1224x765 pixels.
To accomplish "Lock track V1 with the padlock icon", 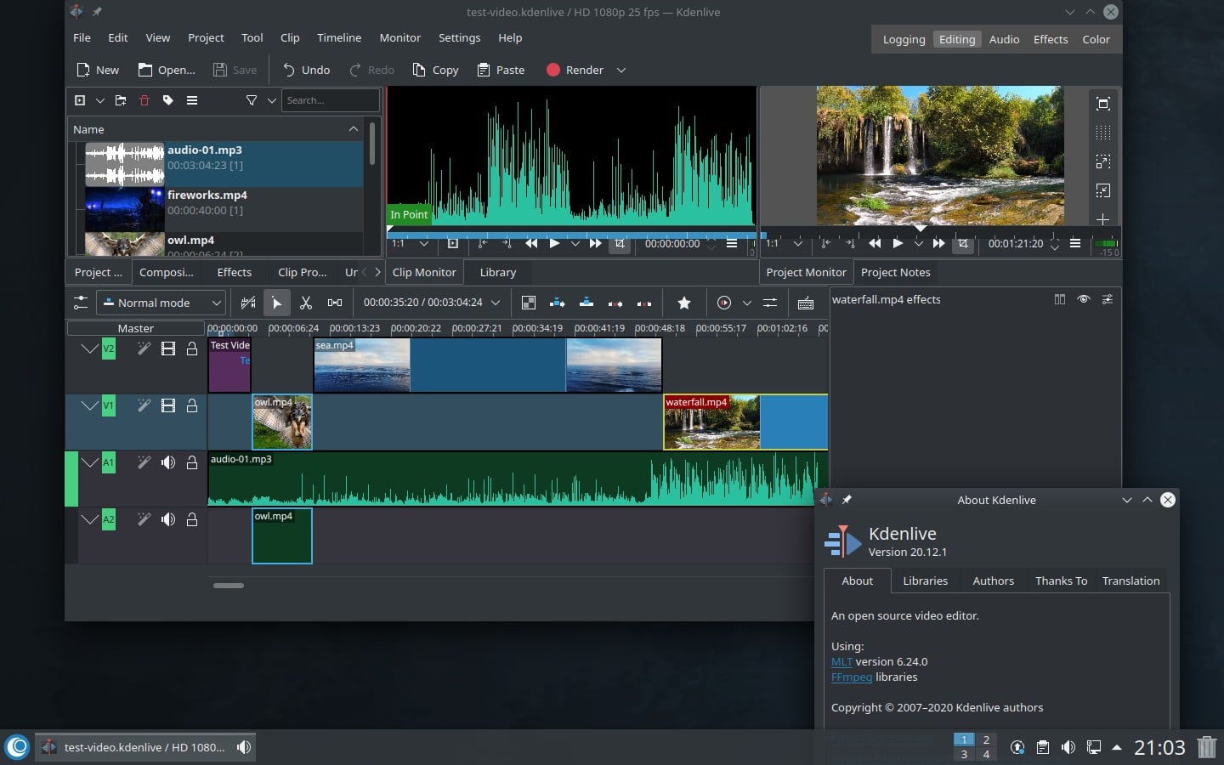I will pyautogui.click(x=192, y=405).
